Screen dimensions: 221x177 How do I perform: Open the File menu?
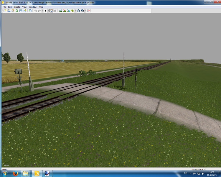(4, 7)
